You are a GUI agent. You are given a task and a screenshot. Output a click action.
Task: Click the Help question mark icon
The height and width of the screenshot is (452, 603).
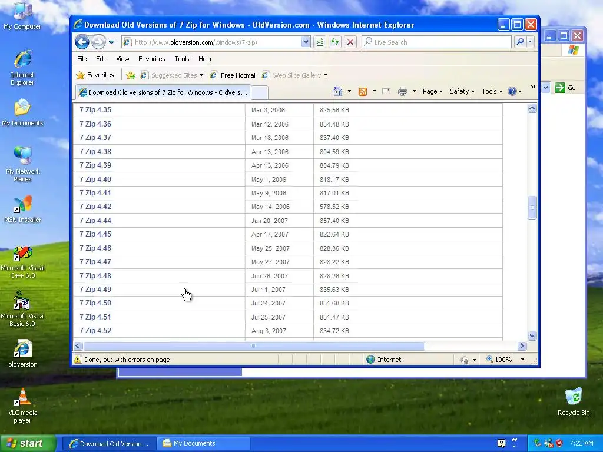pyautogui.click(x=512, y=91)
